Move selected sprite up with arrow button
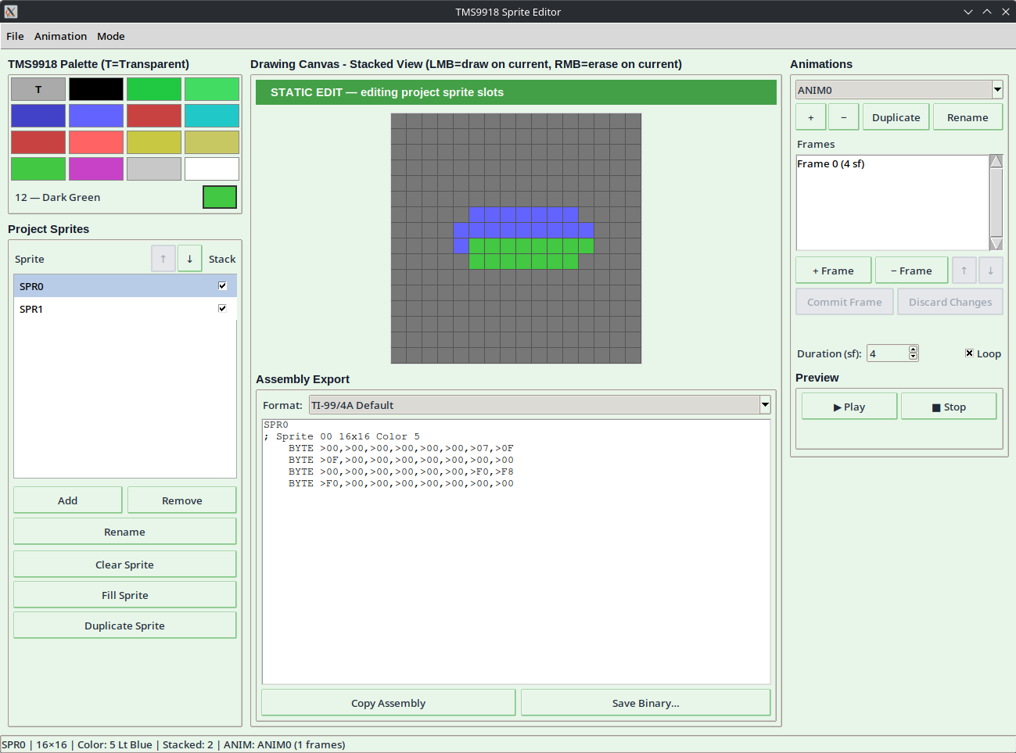Image resolution: width=1016 pixels, height=753 pixels. point(163,259)
